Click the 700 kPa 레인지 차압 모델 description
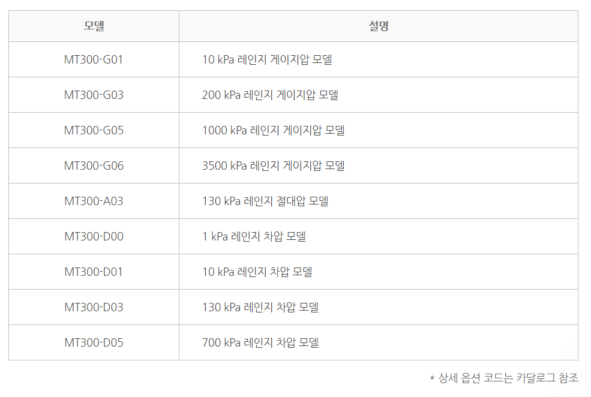The height and width of the screenshot is (397, 591). click(x=260, y=343)
